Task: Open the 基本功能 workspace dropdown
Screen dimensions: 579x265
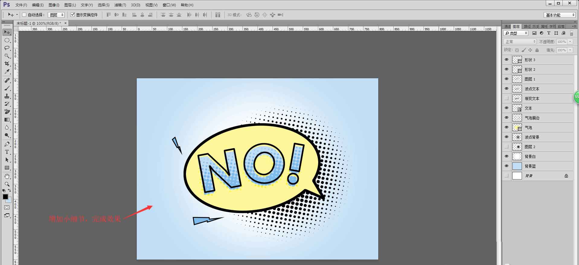Action: point(560,15)
